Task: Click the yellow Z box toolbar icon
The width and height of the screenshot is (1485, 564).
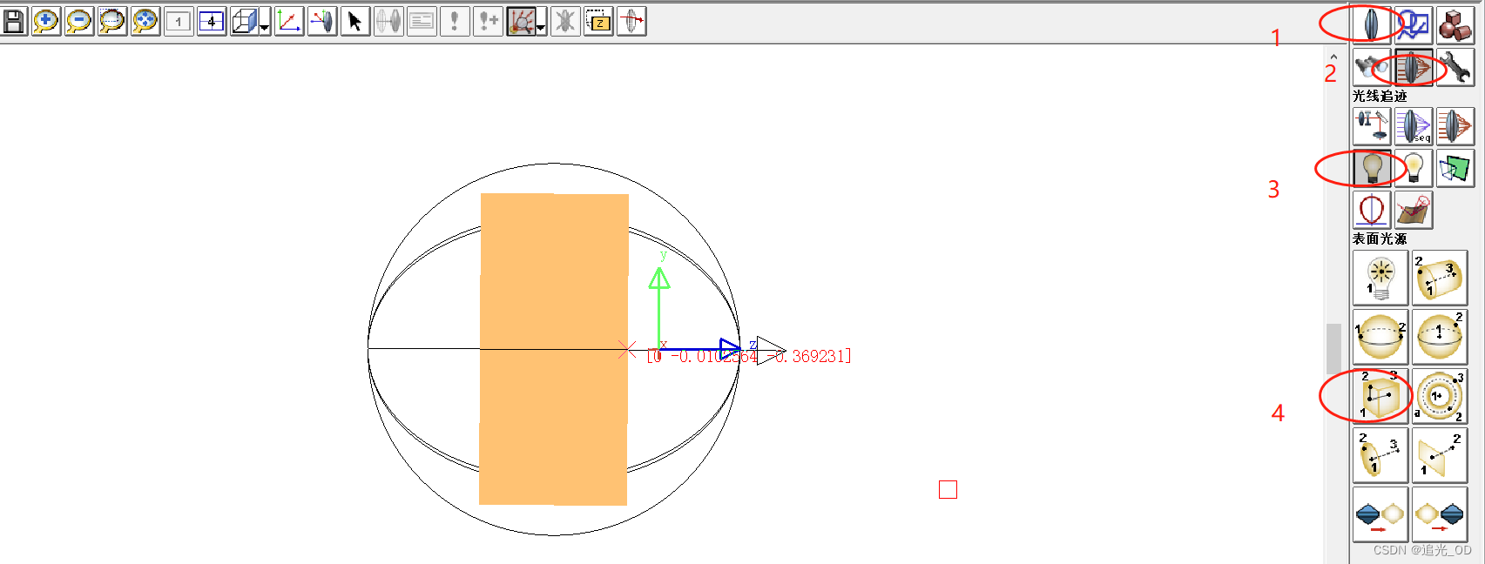Action: [598, 21]
